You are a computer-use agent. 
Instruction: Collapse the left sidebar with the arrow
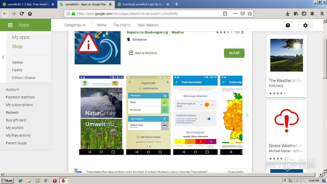tap(3, 57)
